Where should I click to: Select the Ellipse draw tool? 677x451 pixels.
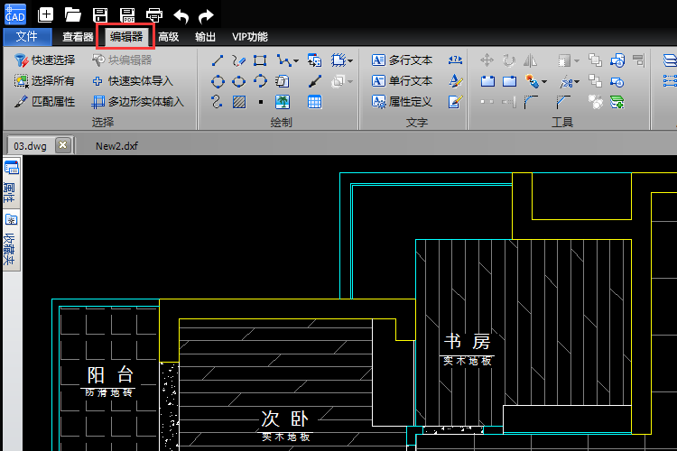tap(239, 81)
